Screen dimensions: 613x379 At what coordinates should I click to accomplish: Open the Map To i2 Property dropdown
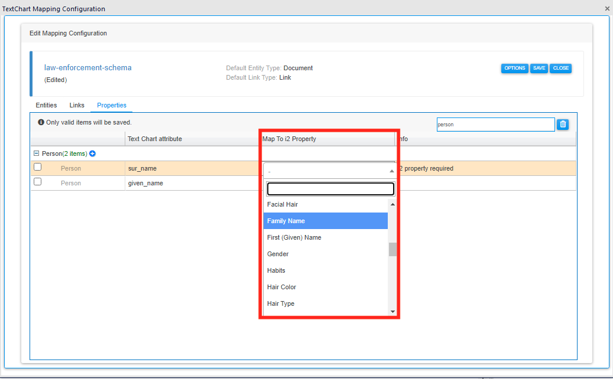(x=329, y=171)
